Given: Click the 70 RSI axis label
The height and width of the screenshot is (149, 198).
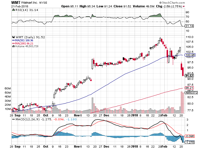Looking at the screenshot, I should (187, 17).
